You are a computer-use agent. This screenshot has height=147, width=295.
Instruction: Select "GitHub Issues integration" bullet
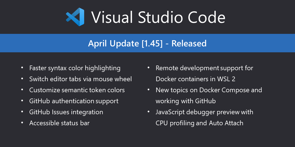click(66, 112)
